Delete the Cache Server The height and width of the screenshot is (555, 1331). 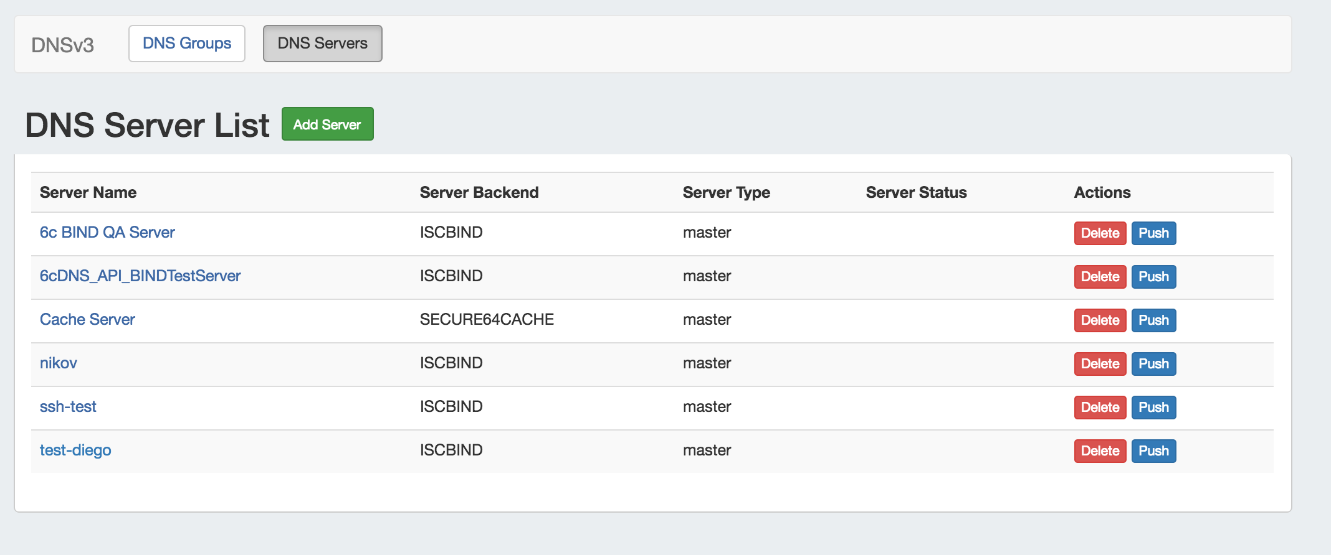point(1100,320)
